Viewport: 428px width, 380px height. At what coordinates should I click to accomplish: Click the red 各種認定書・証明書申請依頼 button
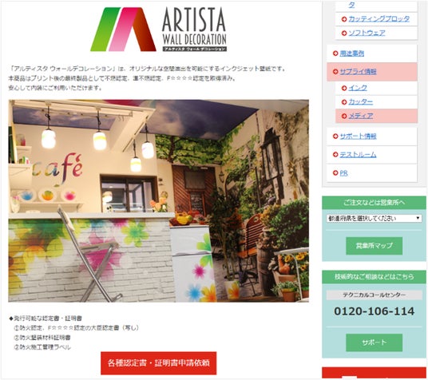coord(159,363)
